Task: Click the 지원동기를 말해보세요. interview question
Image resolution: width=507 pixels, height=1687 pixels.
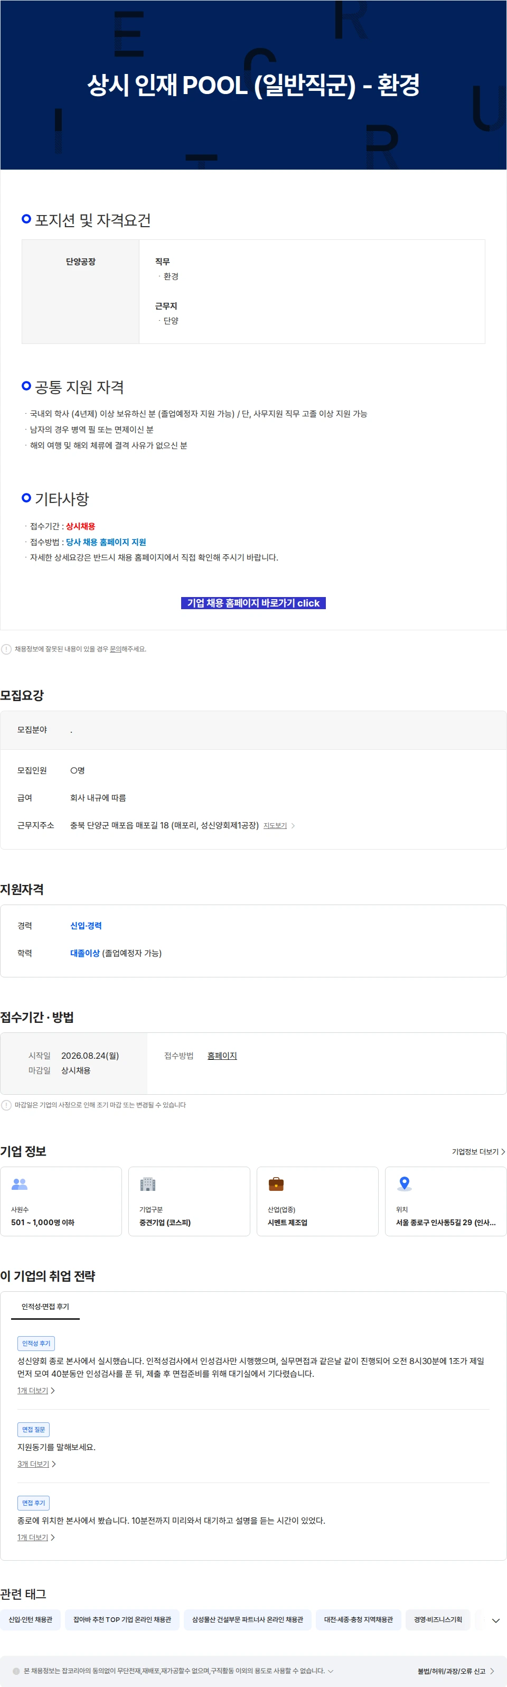Action: [x=57, y=1447]
